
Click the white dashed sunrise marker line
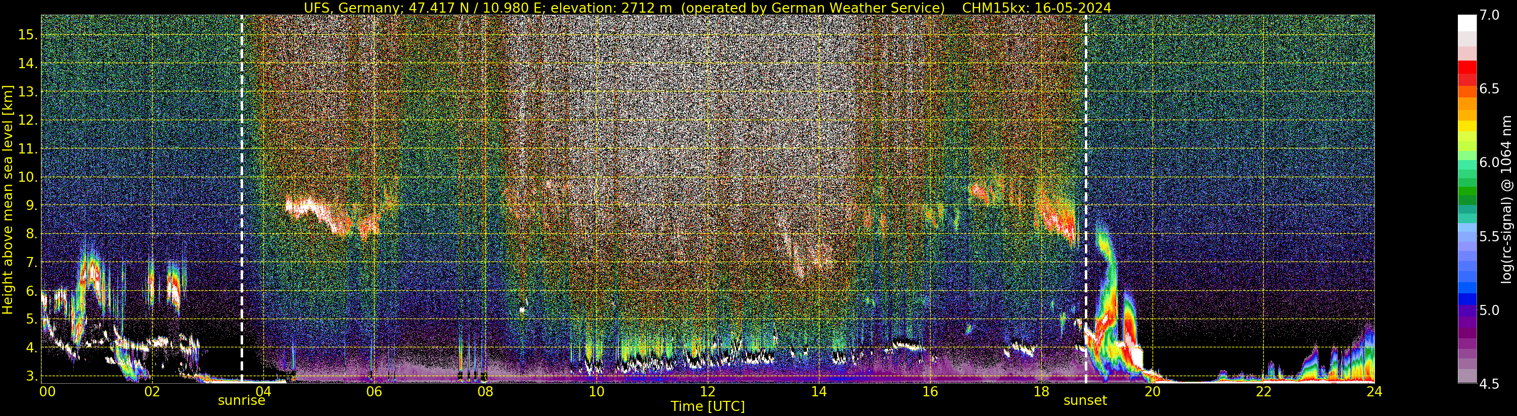tap(242, 199)
